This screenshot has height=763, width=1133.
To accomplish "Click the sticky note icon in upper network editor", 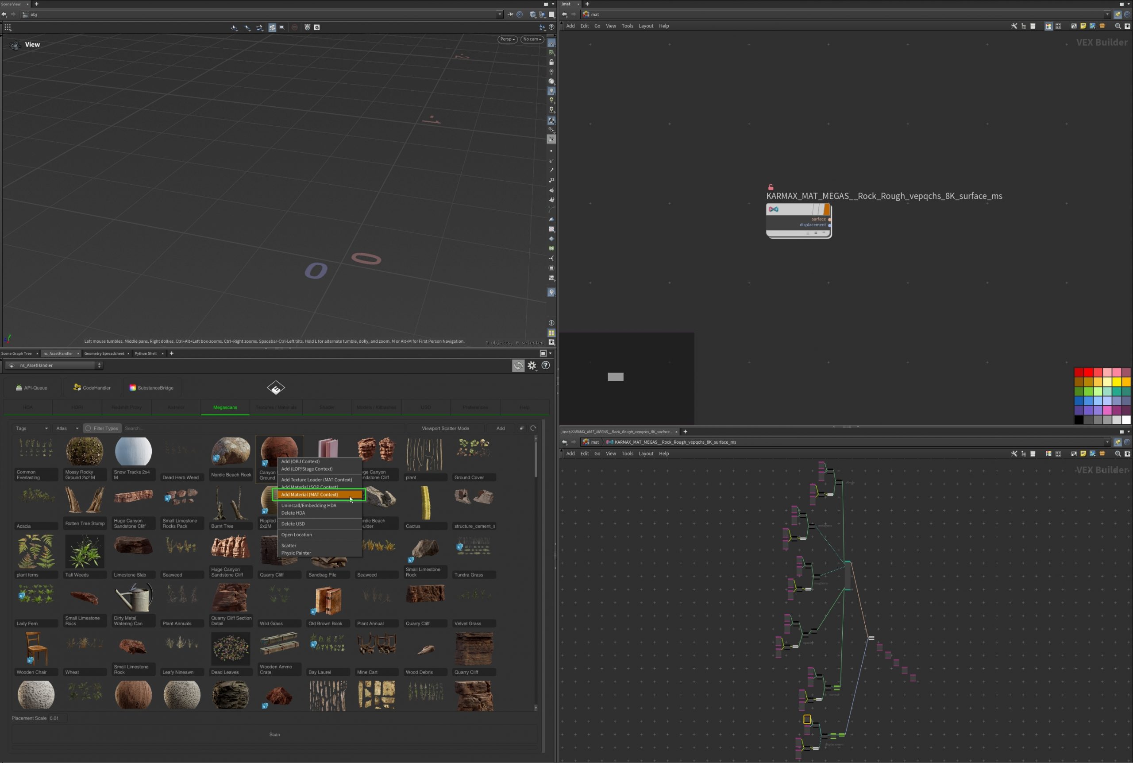I will coord(1083,26).
